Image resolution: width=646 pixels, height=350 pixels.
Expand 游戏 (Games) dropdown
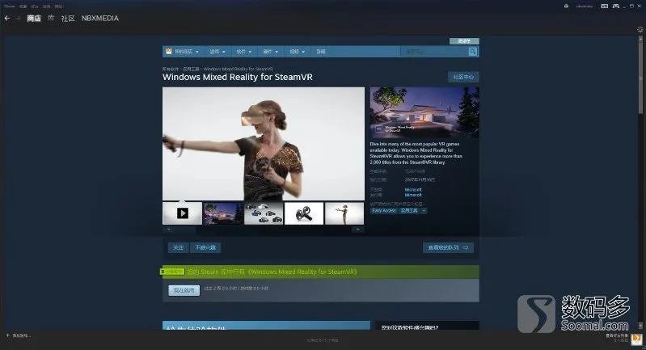[217, 52]
